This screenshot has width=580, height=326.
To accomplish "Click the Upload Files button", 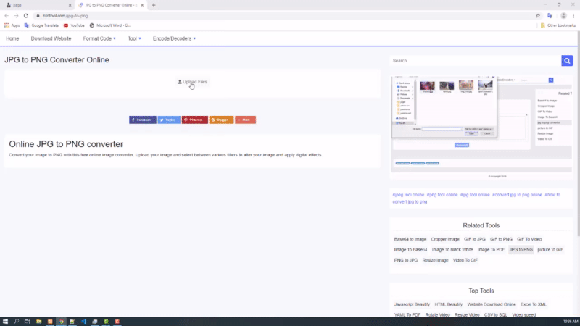I will pyautogui.click(x=192, y=82).
